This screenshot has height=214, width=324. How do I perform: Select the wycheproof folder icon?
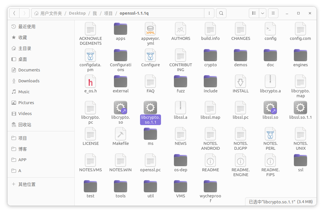(x=210, y=186)
